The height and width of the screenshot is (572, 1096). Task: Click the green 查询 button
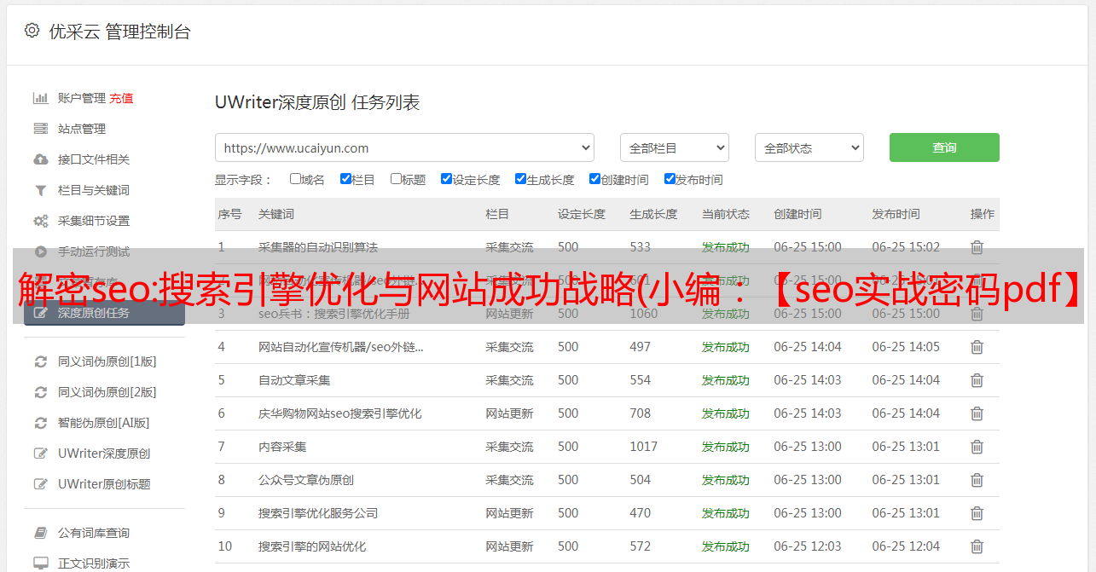(944, 147)
